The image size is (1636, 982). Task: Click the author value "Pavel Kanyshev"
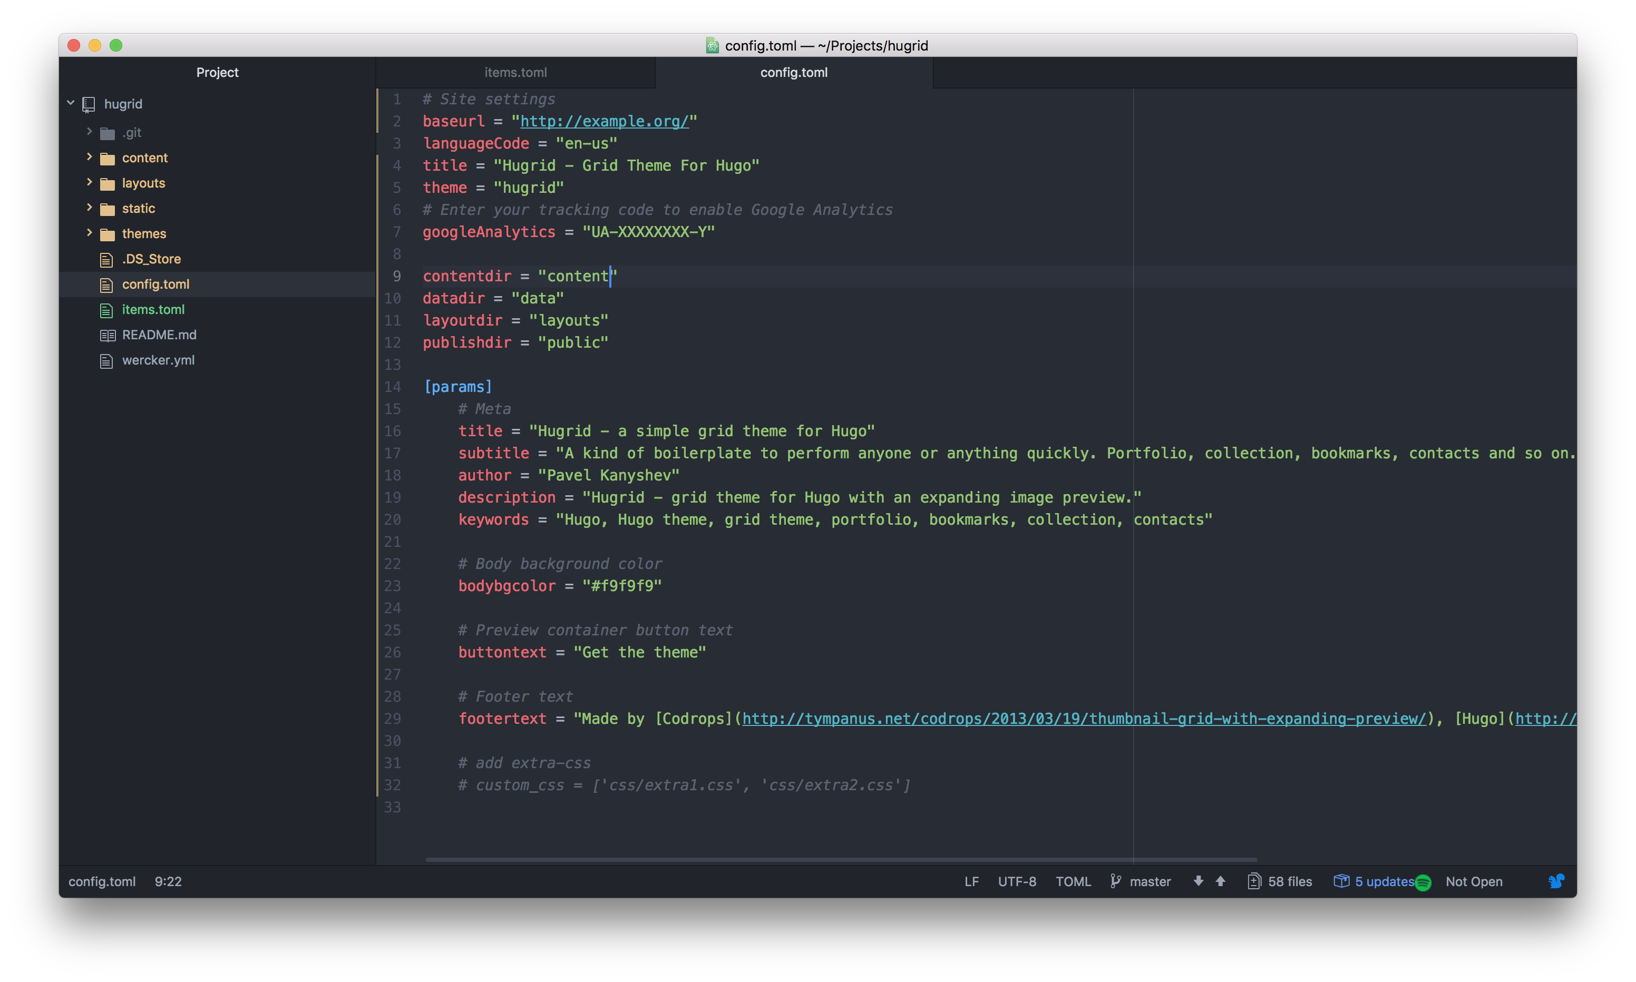point(609,476)
